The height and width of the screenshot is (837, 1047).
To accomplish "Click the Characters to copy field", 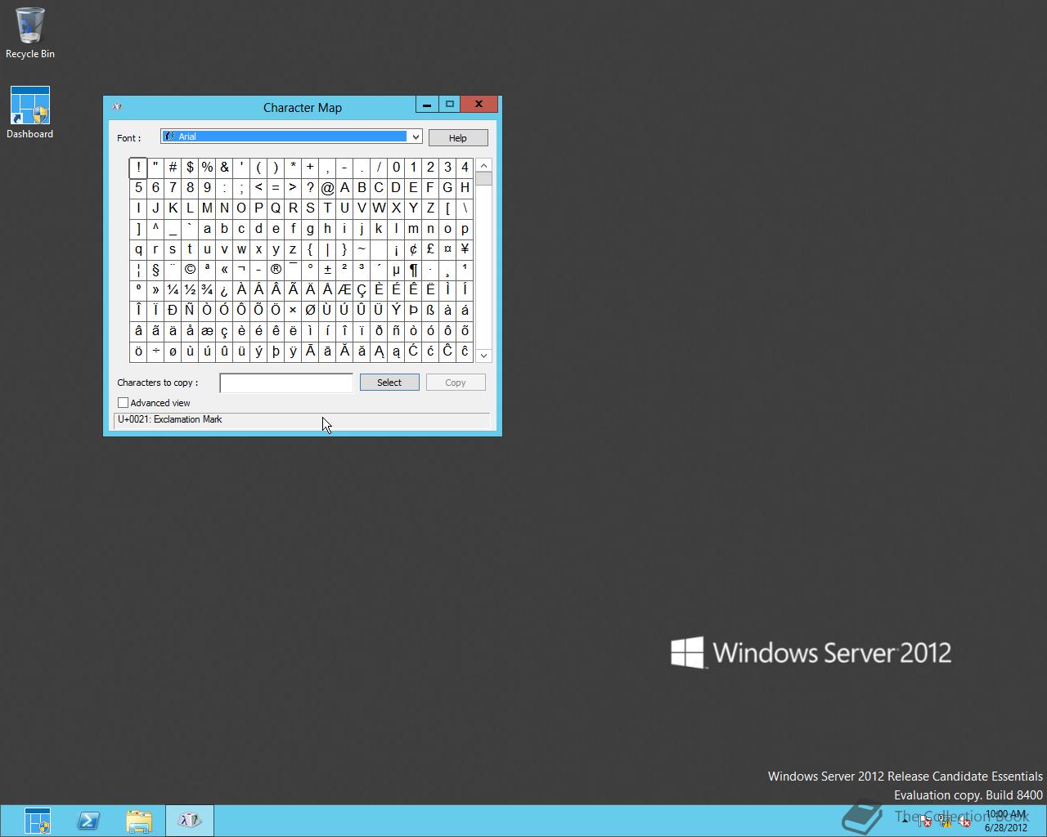I will [x=286, y=383].
